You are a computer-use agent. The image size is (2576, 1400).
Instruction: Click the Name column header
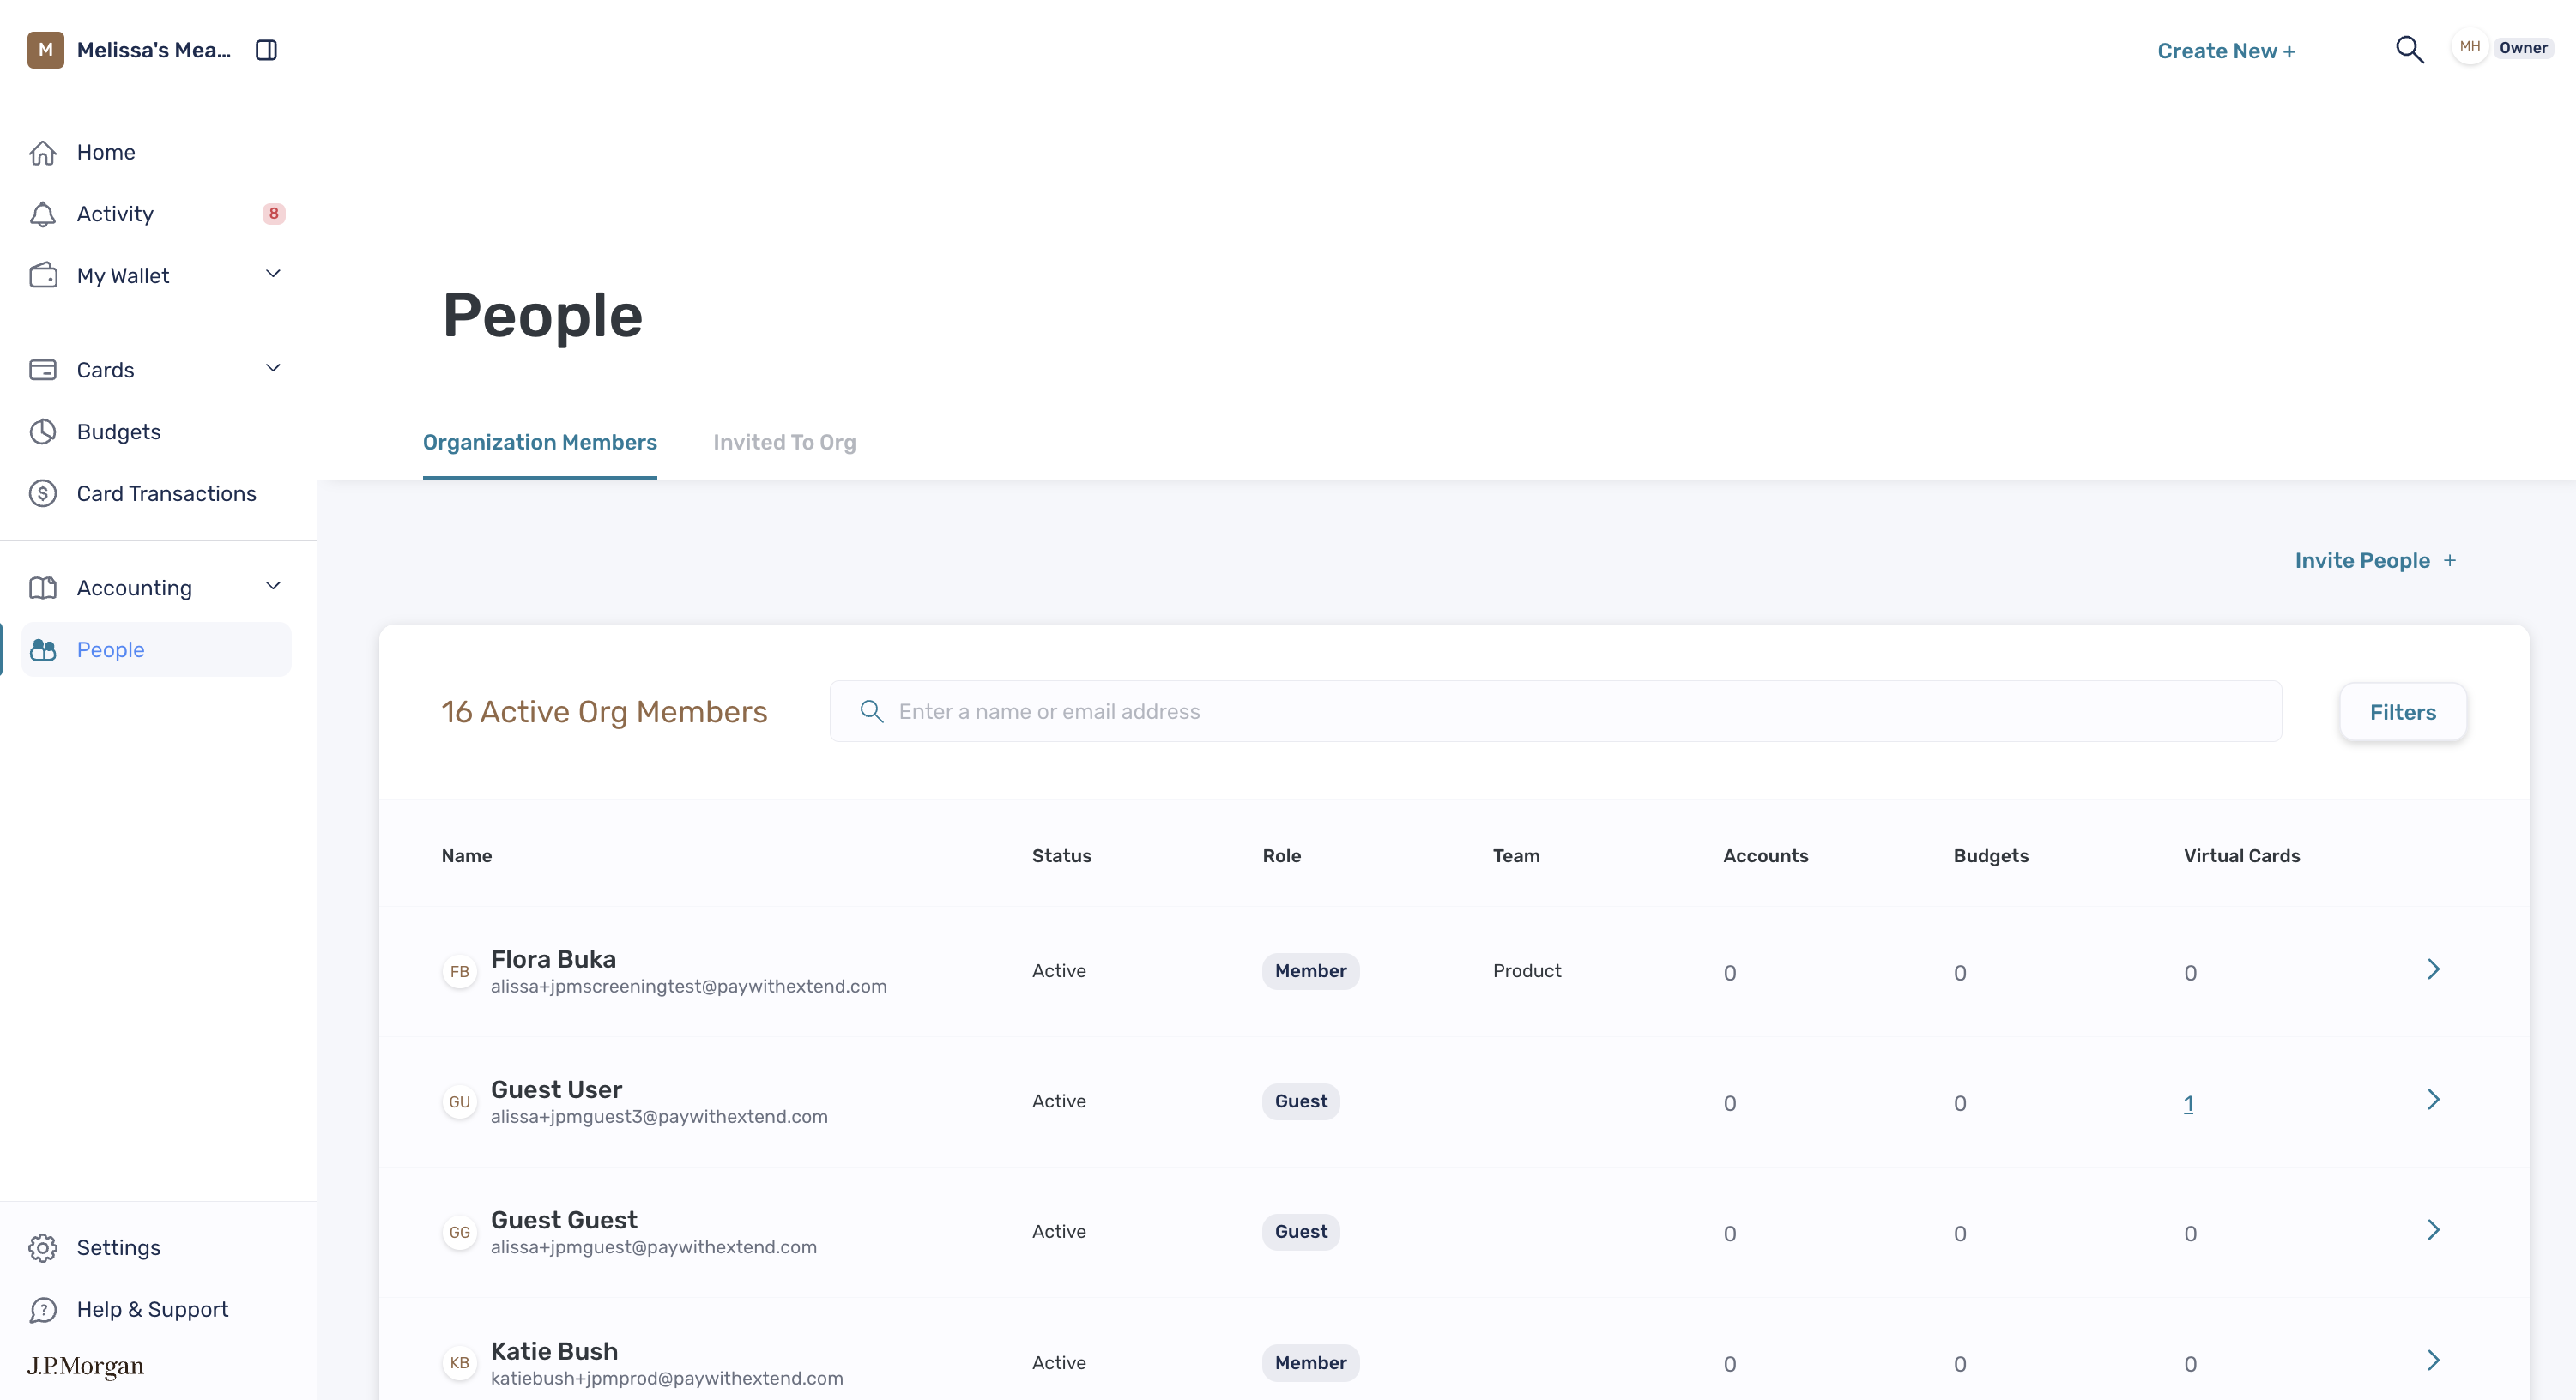pyautogui.click(x=467, y=856)
